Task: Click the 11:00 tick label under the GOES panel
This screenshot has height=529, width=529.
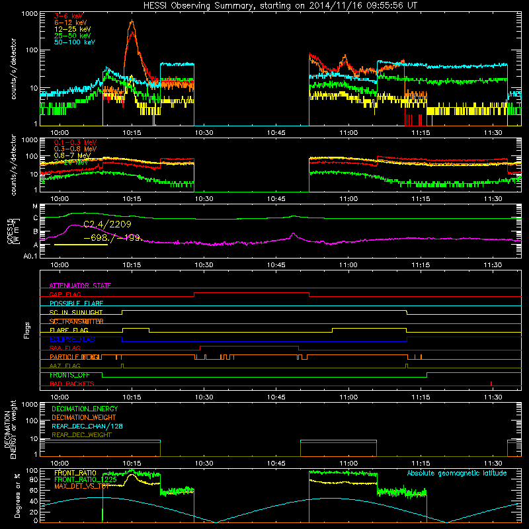Action: tap(348, 265)
